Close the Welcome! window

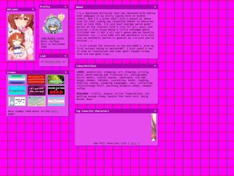click(33, 9)
